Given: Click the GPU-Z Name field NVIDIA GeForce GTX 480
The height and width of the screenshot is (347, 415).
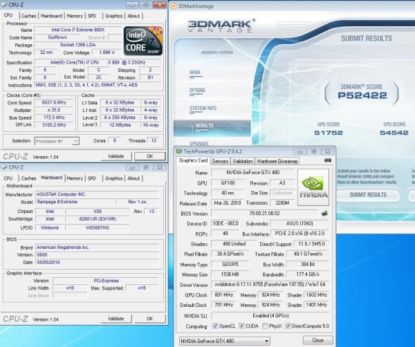Looking at the screenshot, I should [252, 172].
